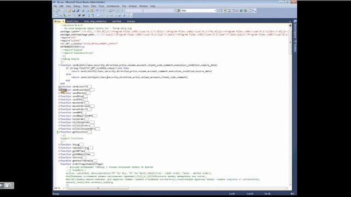Expand the function sendRPS block
Image resolution: width=351 pixels, height=197 pixels.
point(59,113)
